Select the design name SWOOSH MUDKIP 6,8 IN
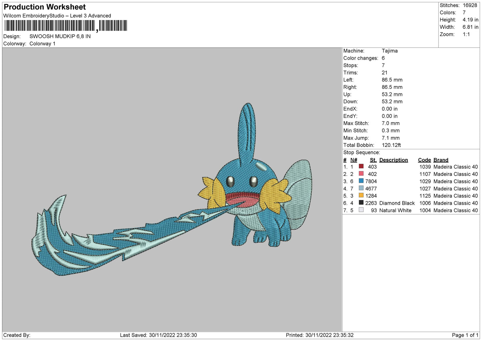Screen dimensions: 482x341 pyautogui.click(x=60, y=36)
